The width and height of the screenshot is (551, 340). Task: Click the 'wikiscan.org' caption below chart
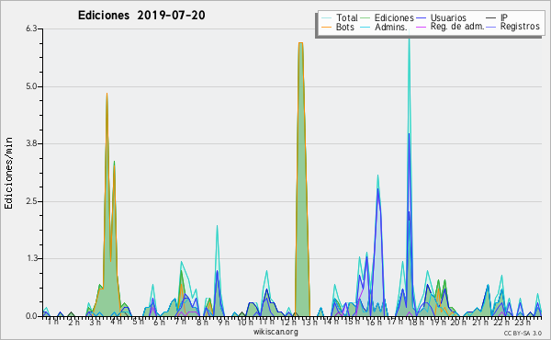(x=275, y=332)
